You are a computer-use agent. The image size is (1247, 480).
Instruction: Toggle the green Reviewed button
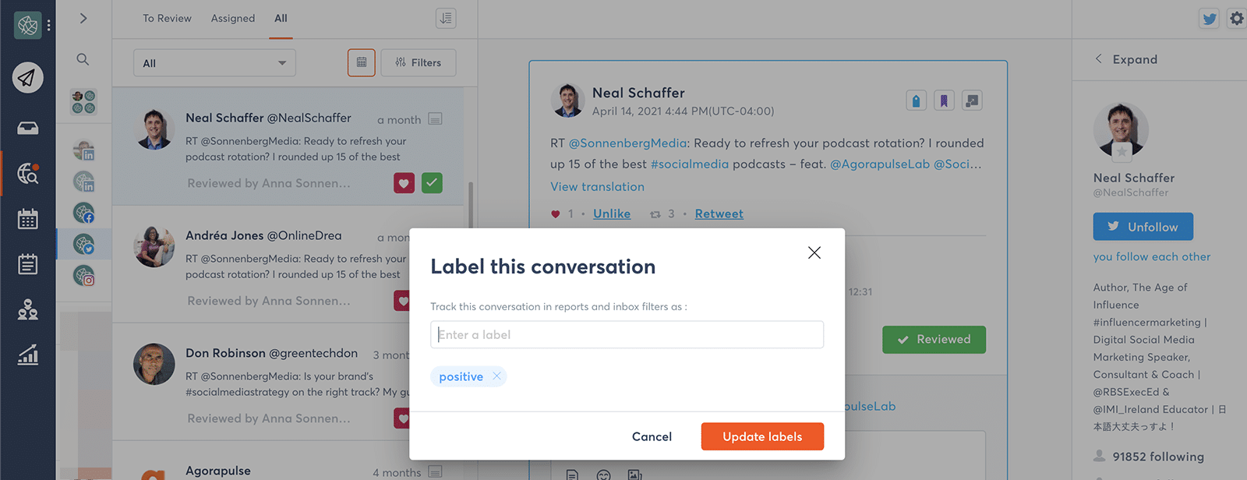pos(934,340)
